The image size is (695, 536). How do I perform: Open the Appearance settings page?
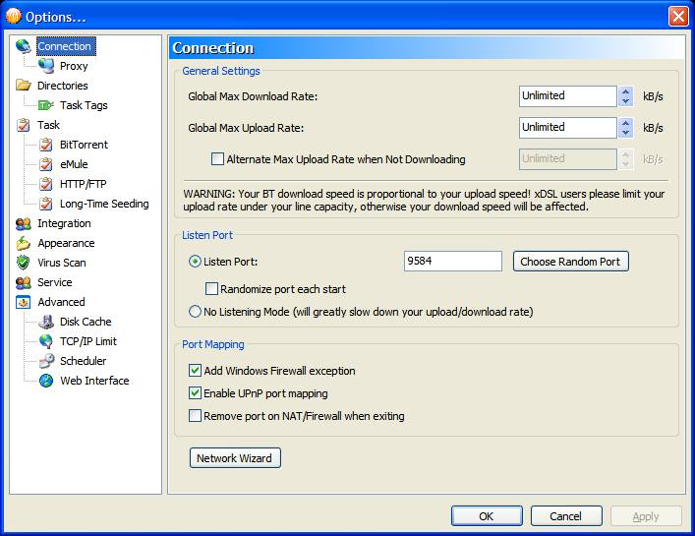click(66, 243)
